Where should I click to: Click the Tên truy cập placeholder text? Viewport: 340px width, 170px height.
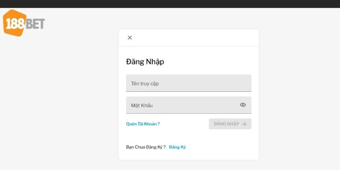coord(145,84)
